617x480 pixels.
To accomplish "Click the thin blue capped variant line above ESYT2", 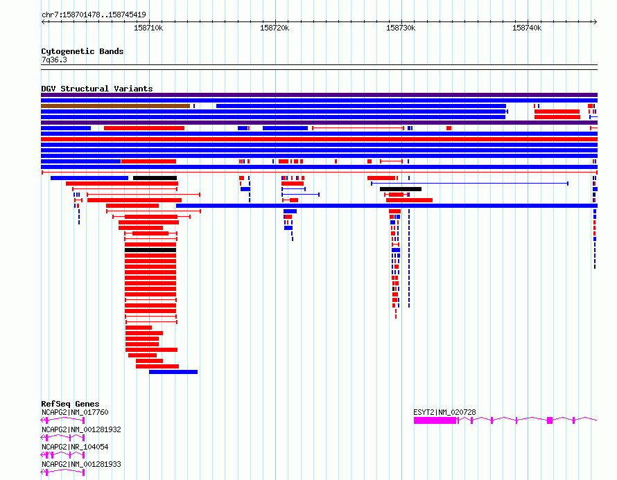I will pos(469,184).
